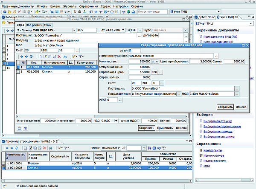Viewport: 256px width, 189px height.
Task: Click the help icon beside the print icon
Action: pyautogui.click(x=26, y=127)
